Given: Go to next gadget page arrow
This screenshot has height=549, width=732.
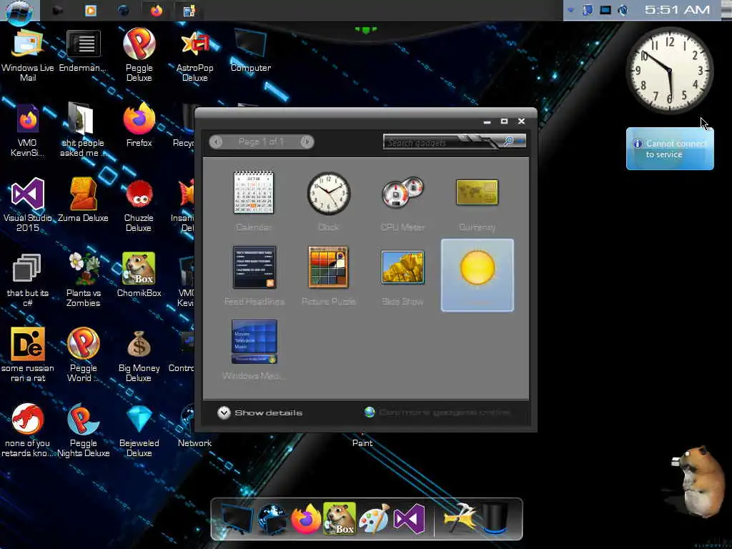Looking at the screenshot, I should coord(307,142).
